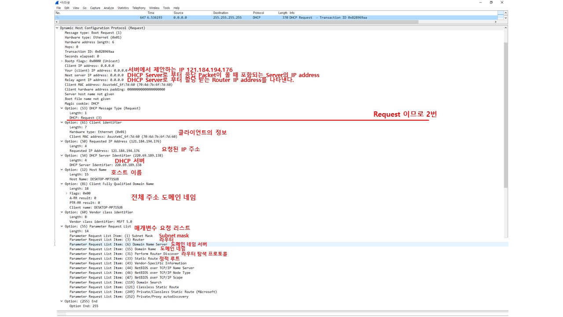Screen dimensions: 563x317
Task: Select the Host Name: DESKTOP-MP71SUB row
Action: click(94, 179)
